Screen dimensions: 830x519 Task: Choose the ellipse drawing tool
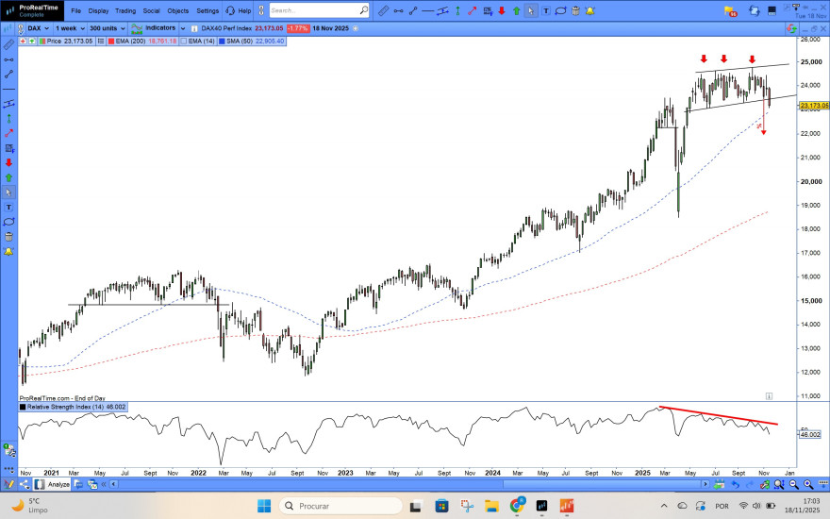[560, 10]
